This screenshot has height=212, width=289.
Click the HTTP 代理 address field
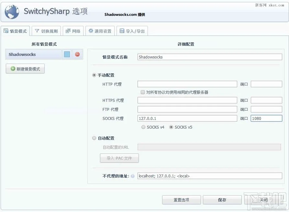pos(187,84)
